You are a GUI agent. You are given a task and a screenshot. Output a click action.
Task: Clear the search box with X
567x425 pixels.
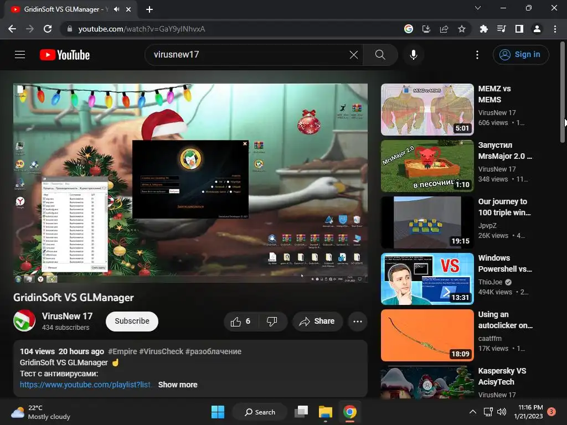pyautogui.click(x=354, y=55)
